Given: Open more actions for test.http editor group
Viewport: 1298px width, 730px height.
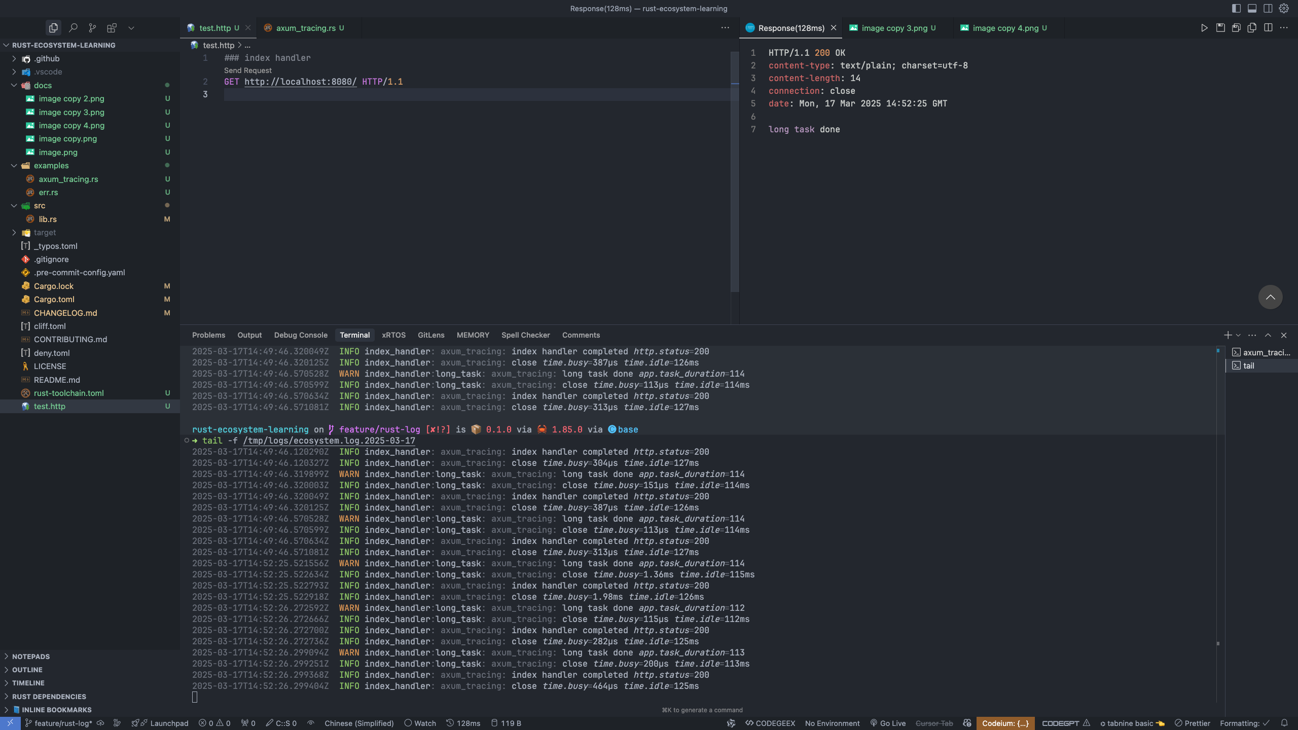Looking at the screenshot, I should click(725, 28).
